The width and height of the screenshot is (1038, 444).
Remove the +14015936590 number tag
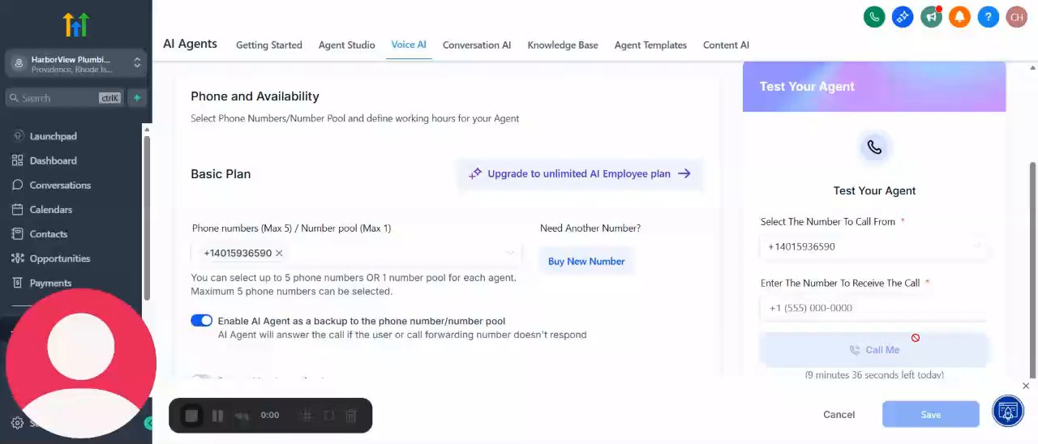tap(279, 254)
